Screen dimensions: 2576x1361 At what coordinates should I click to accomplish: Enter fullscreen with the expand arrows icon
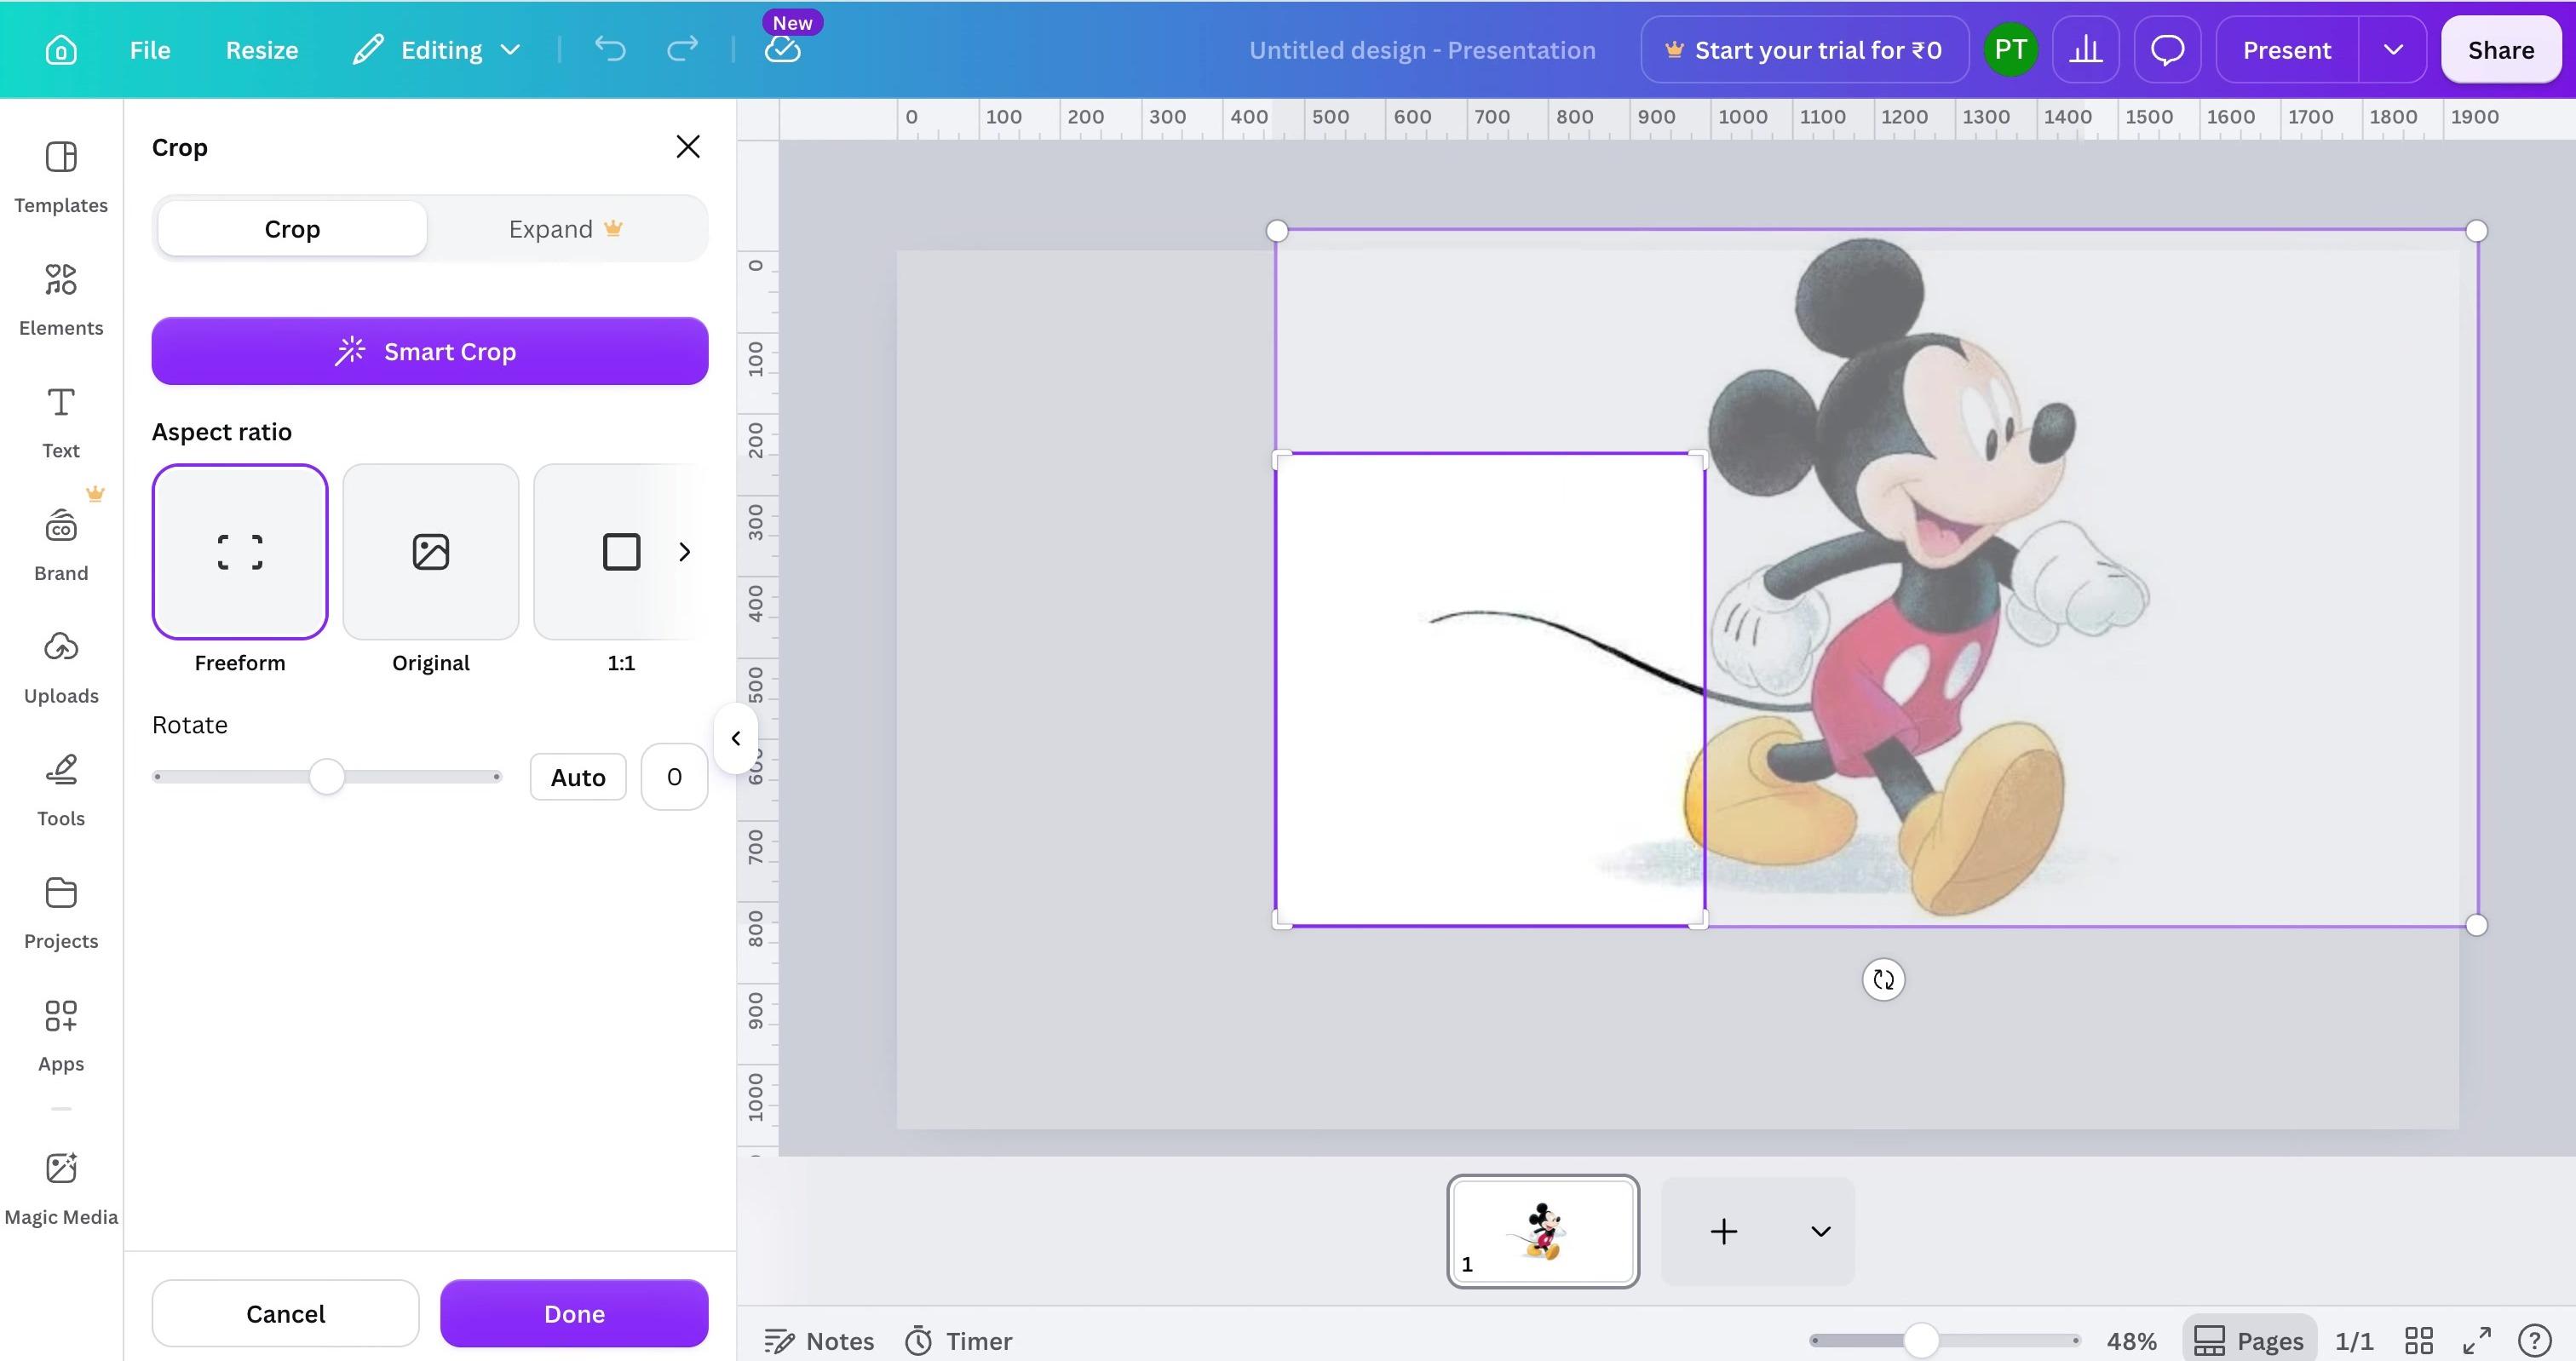[2477, 1340]
